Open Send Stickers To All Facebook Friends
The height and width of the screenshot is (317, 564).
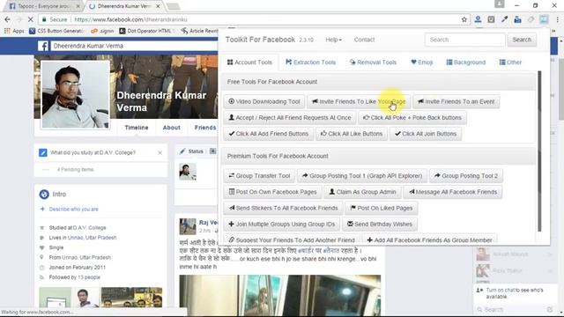(x=283, y=208)
